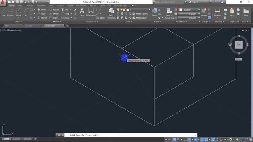253x142 pixels.
Task: Open the Parametric ribbon tab
Action: 41,6
